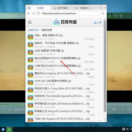Open the hamburger menu in 百度网盘

(30, 22)
